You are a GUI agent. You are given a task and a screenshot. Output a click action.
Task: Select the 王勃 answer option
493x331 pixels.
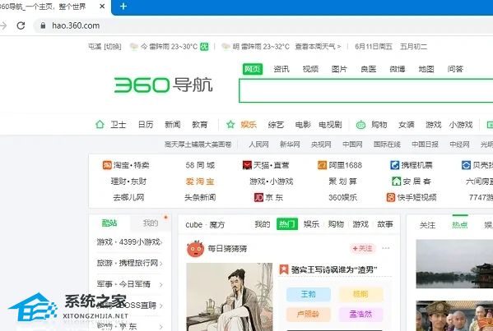point(308,294)
